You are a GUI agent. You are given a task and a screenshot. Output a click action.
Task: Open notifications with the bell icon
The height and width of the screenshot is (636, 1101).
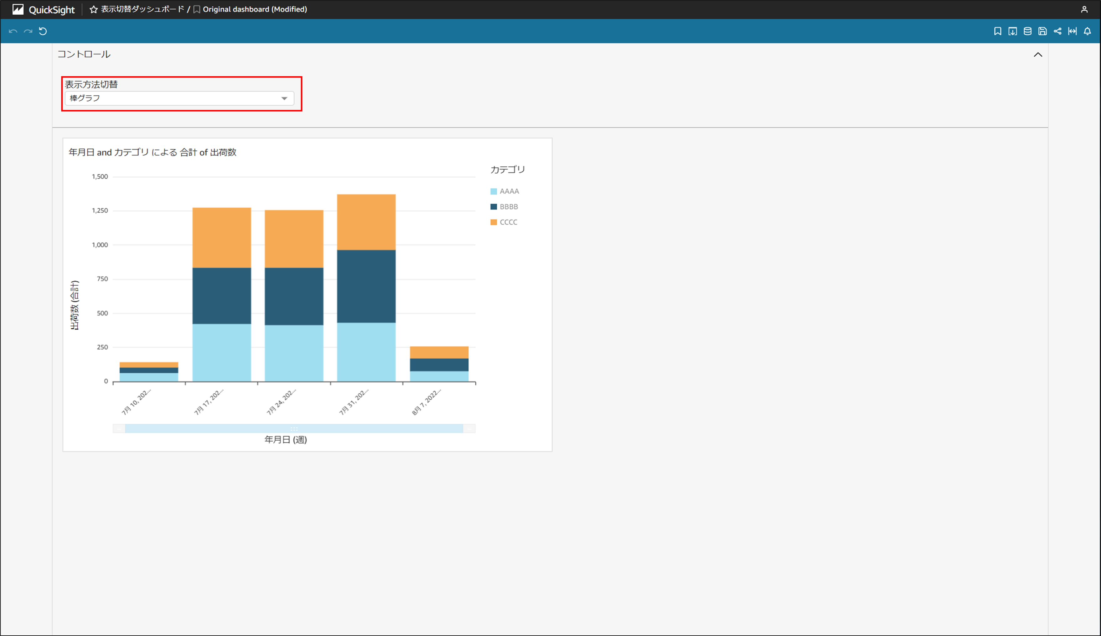1088,31
